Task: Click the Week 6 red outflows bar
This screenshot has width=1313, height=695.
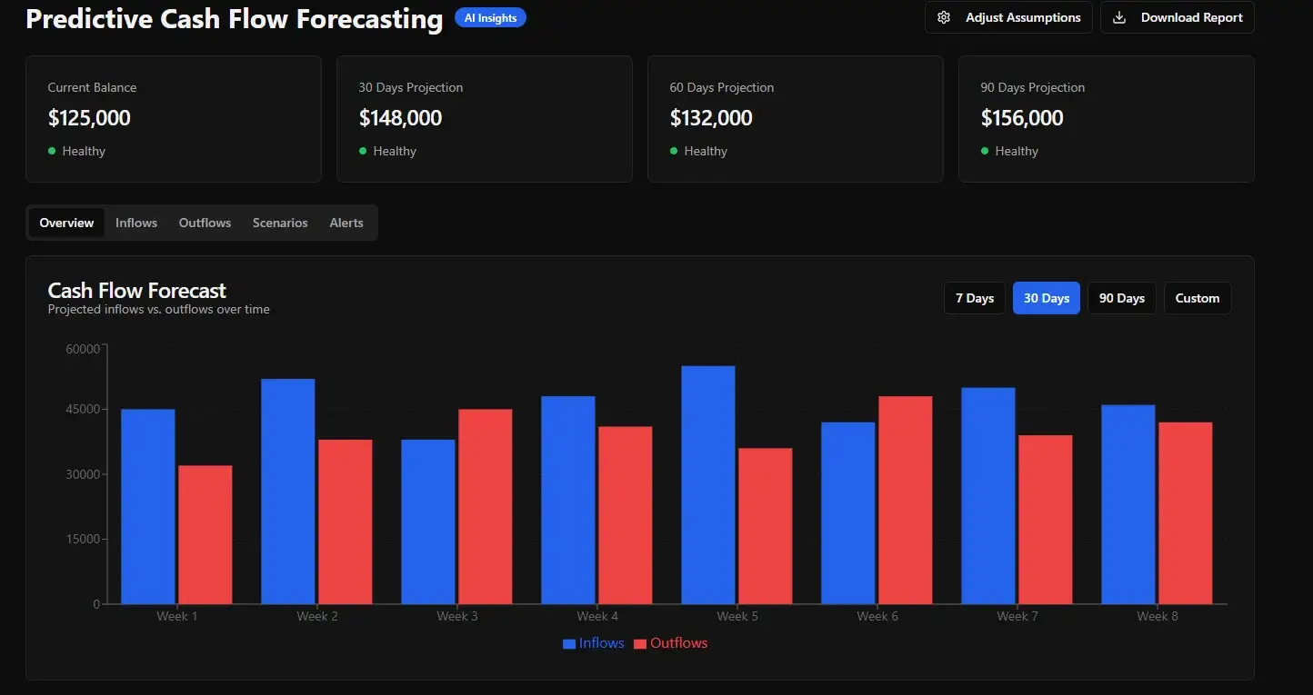Action: click(905, 500)
